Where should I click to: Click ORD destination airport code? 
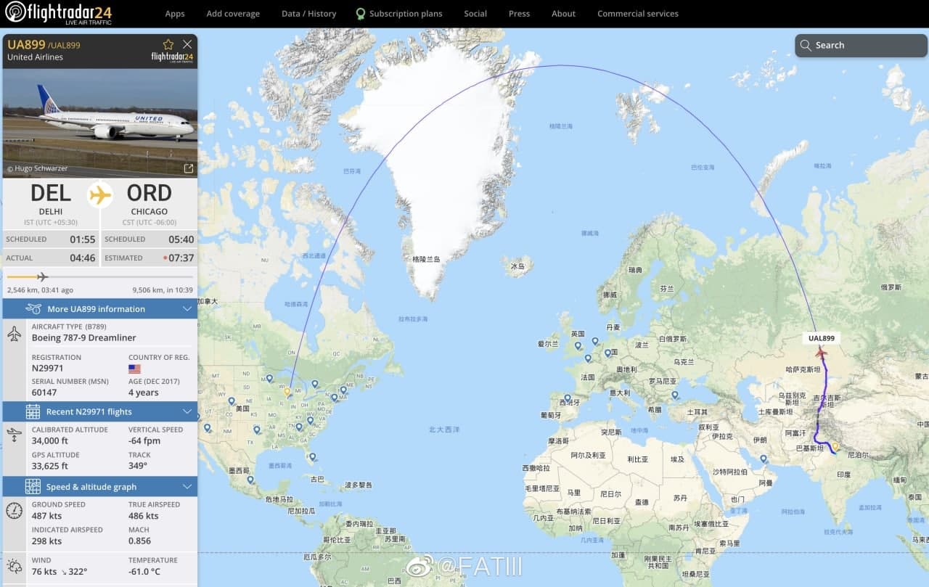tap(150, 193)
